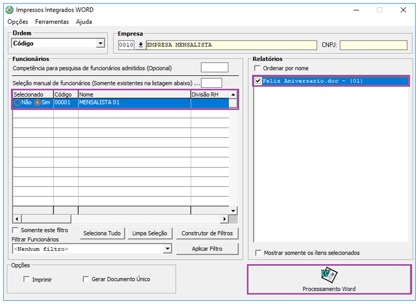The width and height of the screenshot is (419, 304).
Task: Select Sim radio for MENSALISTA 01
Action: [38, 102]
